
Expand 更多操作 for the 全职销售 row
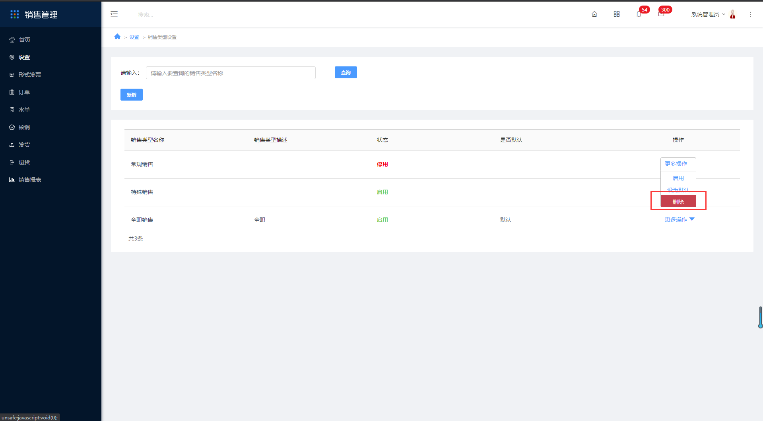point(680,219)
